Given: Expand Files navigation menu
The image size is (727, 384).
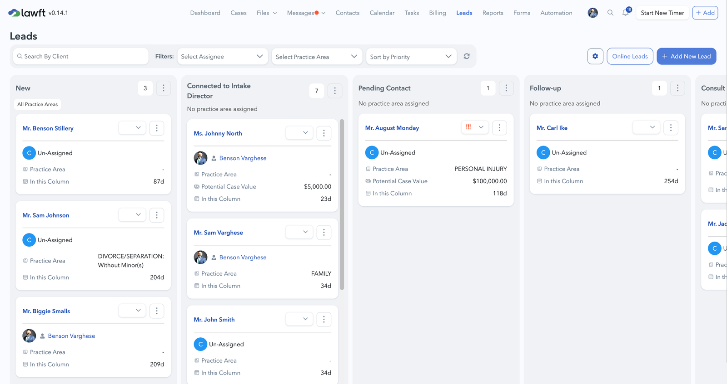Looking at the screenshot, I should [x=267, y=13].
